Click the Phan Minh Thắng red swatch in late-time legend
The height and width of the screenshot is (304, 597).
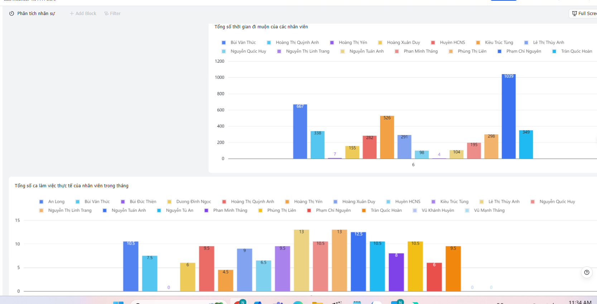point(397,52)
